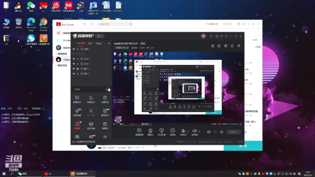
Task: Add a 摄像头 camera source
Action: coord(150,132)
